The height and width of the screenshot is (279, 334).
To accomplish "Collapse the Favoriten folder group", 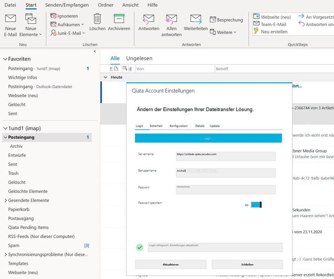I will point(5,59).
